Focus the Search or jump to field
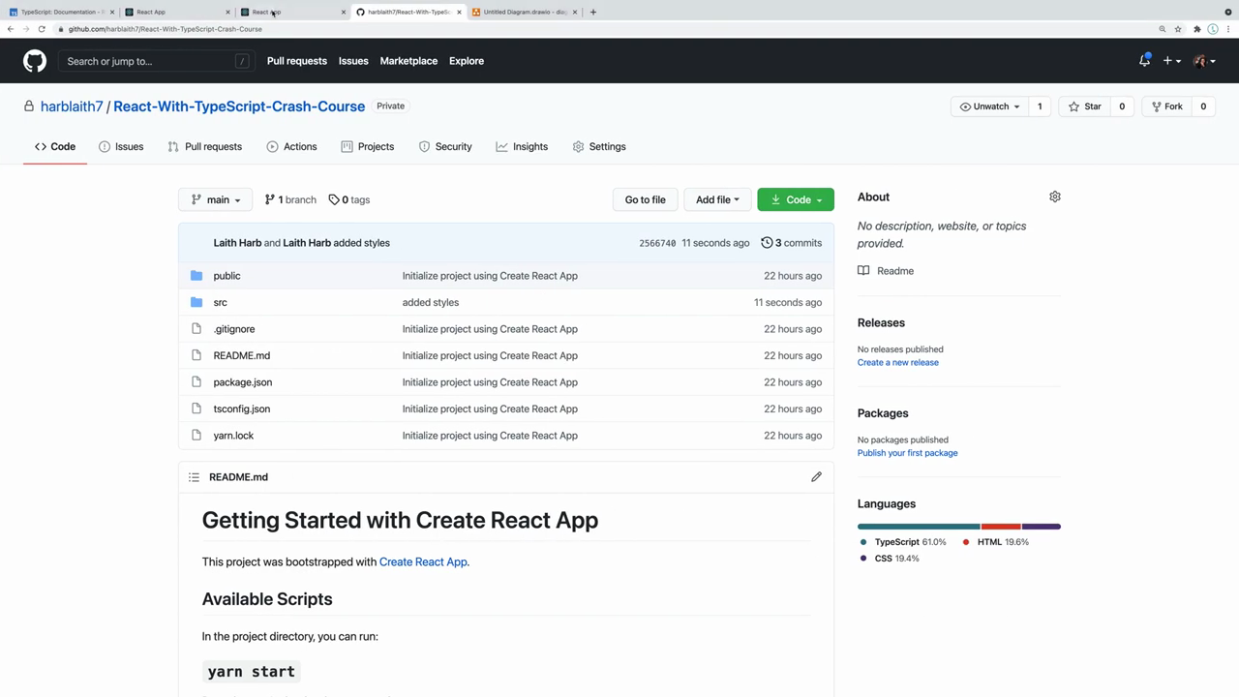1239x697 pixels. [x=158, y=61]
